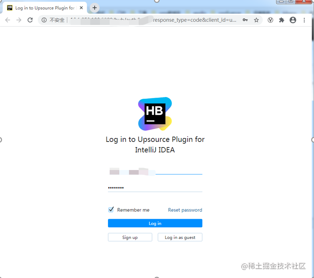The image size is (314, 278).
Task: Click the address bar URL text
Action: tap(154, 20)
